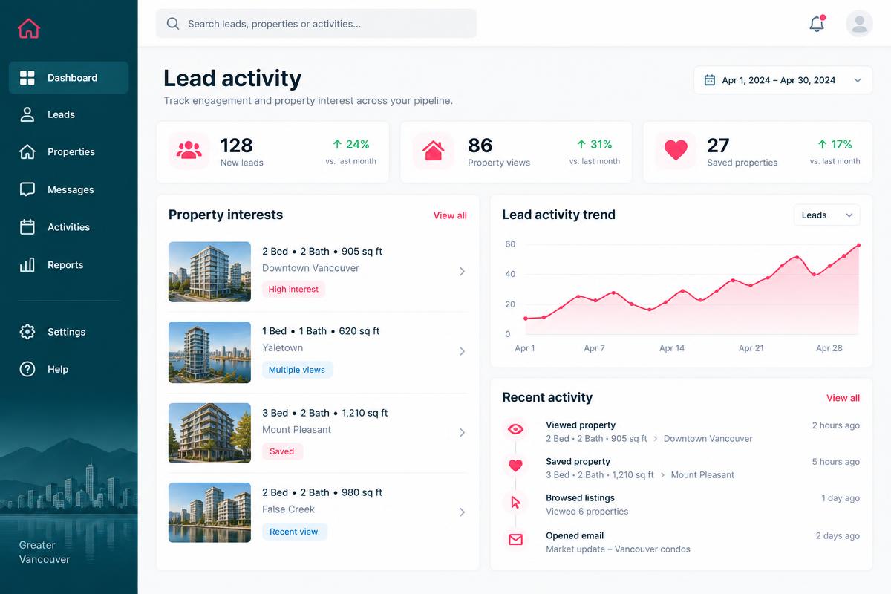Click the Lead activity trend heading

(x=558, y=215)
